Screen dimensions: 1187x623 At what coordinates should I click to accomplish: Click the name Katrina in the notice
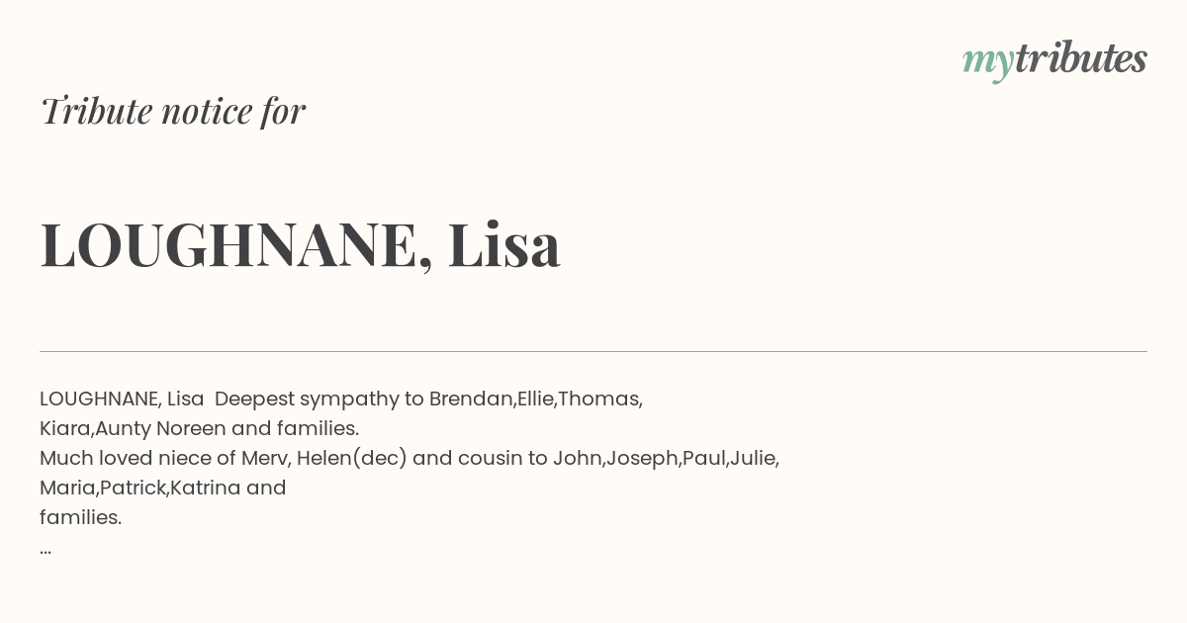[205, 488]
